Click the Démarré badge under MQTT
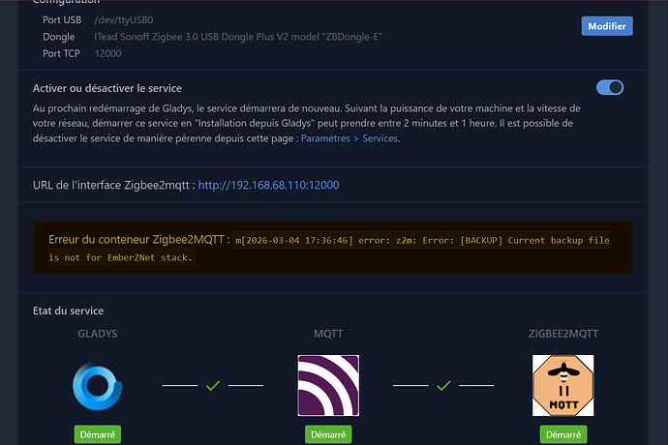Image resolution: width=668 pixels, height=445 pixels. [x=328, y=435]
